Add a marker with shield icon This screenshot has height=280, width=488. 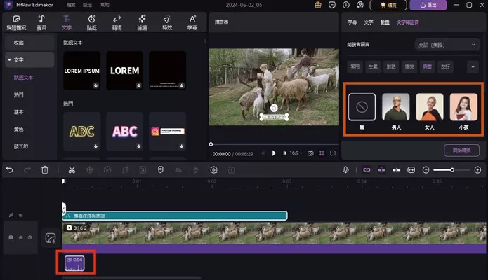coord(161,170)
